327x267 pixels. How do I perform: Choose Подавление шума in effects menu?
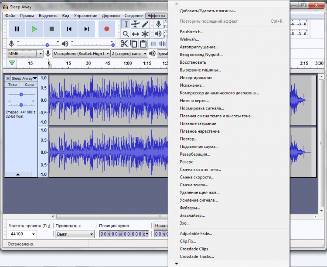pos(199,147)
